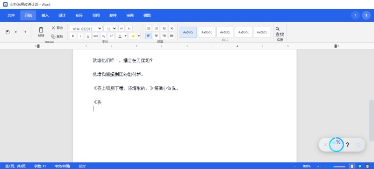Zoom in with the plus icon
The image size is (374, 169).
coord(318,166)
